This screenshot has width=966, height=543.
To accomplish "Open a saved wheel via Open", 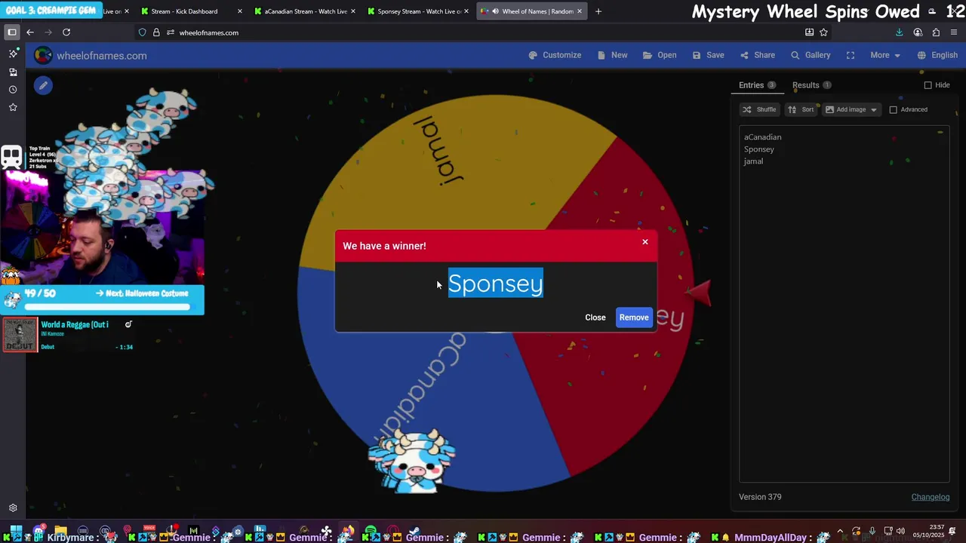I will 660,55.
